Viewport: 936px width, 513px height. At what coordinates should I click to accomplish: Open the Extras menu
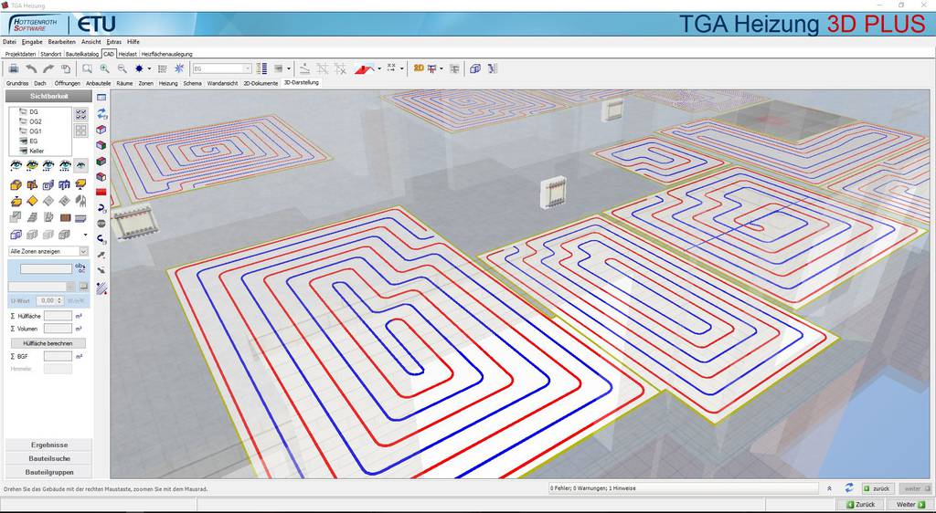point(113,42)
